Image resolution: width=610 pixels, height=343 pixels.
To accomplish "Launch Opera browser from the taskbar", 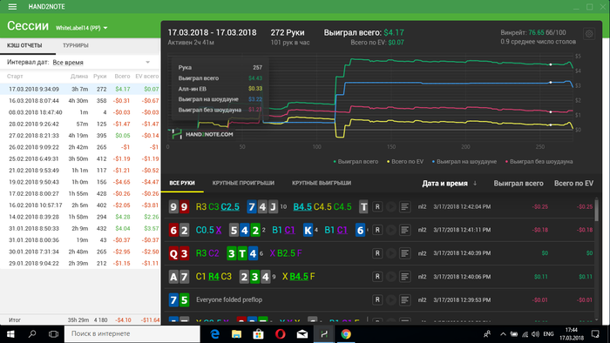I will (x=280, y=334).
